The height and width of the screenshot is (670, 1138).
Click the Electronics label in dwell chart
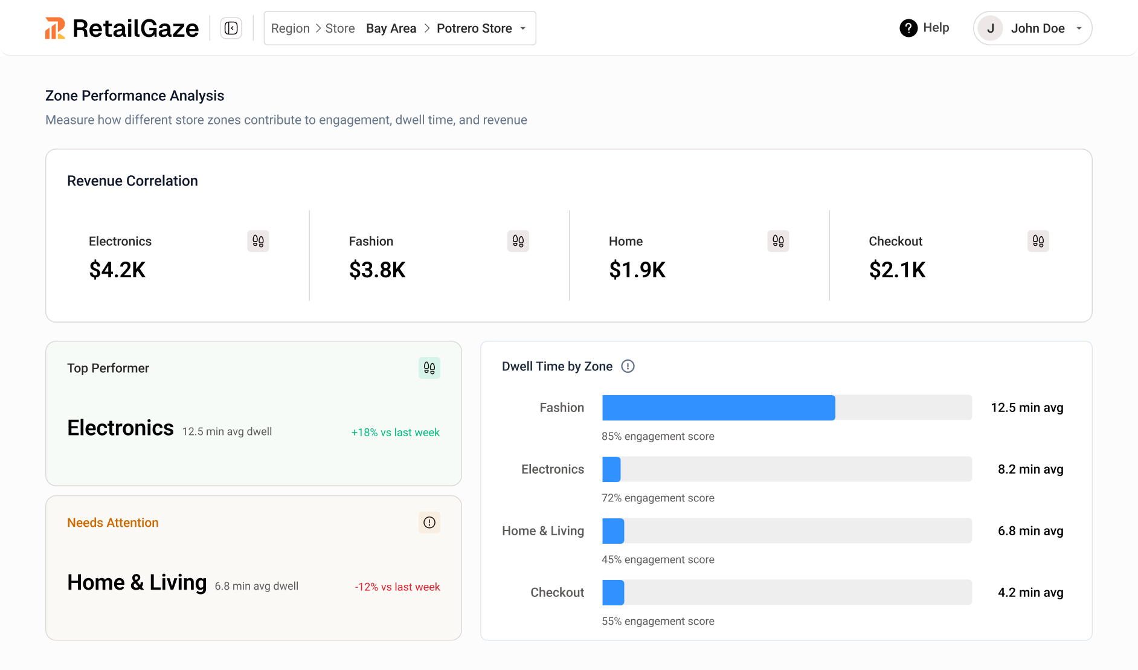tap(553, 469)
